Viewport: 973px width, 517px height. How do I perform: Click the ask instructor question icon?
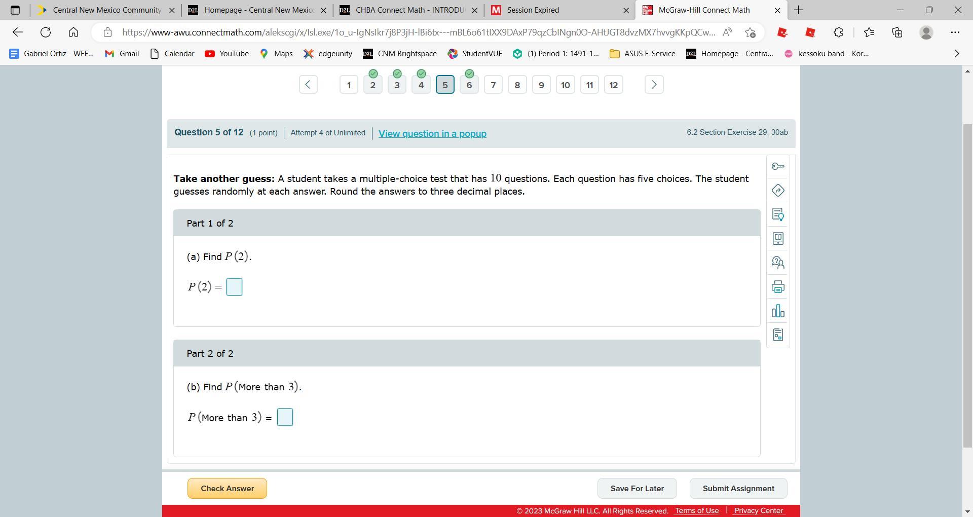tap(778, 263)
